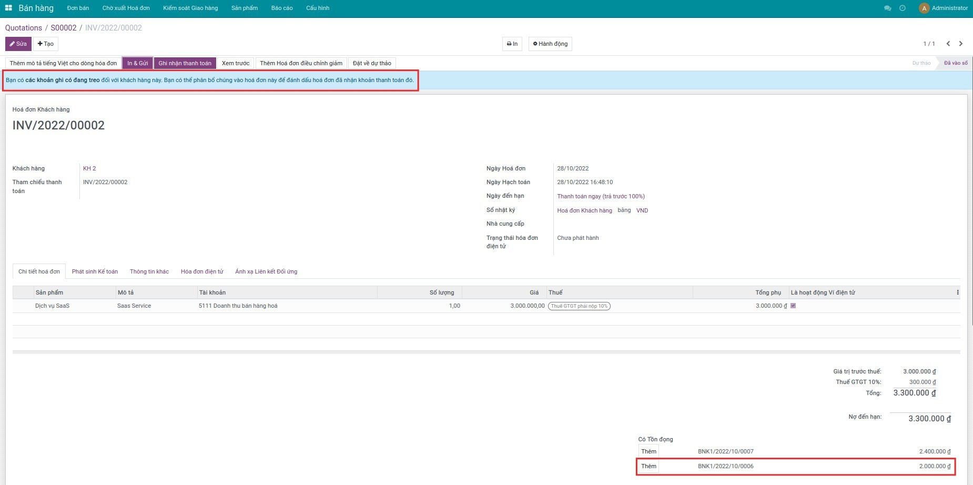Switch to the Phát sinh Kế toán tab
973x485 pixels.
95,271
